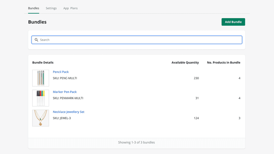Click the Showing 1-3 of 3 bundles footer
This screenshot has width=274, height=154.
tap(136, 142)
